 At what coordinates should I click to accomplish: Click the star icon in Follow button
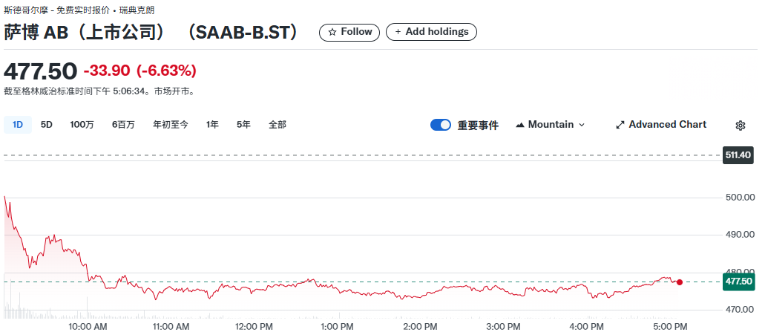(x=332, y=32)
